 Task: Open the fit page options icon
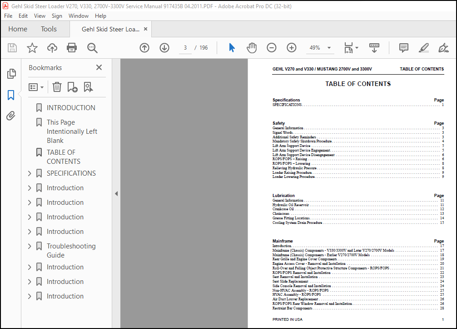[348, 48]
